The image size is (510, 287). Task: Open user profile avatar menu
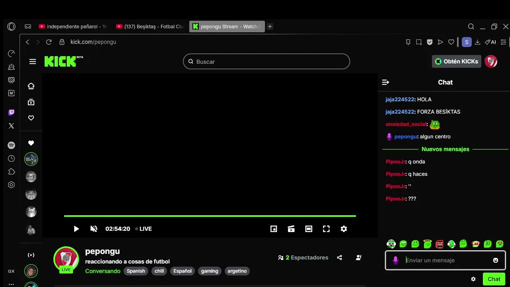tap(491, 61)
